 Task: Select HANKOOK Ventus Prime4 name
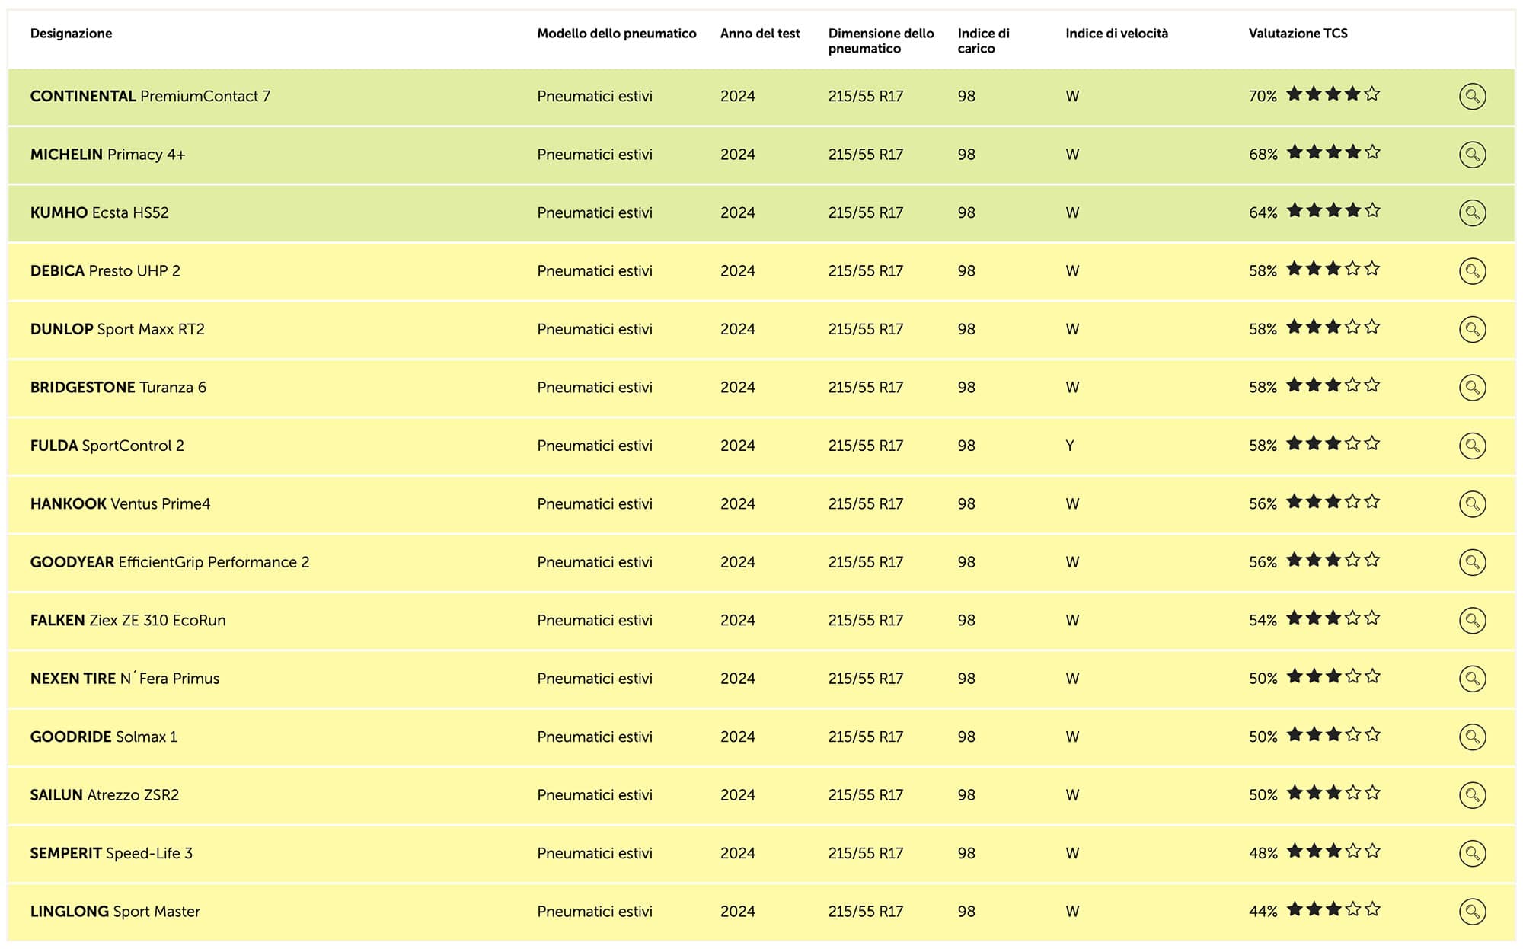[120, 504]
